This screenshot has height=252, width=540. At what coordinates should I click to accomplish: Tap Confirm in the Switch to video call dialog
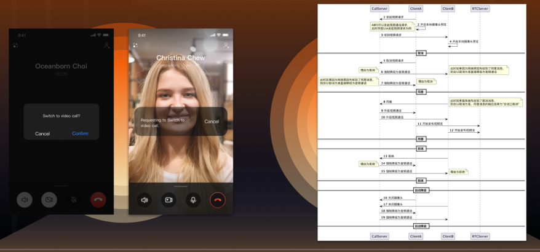pyautogui.click(x=80, y=133)
